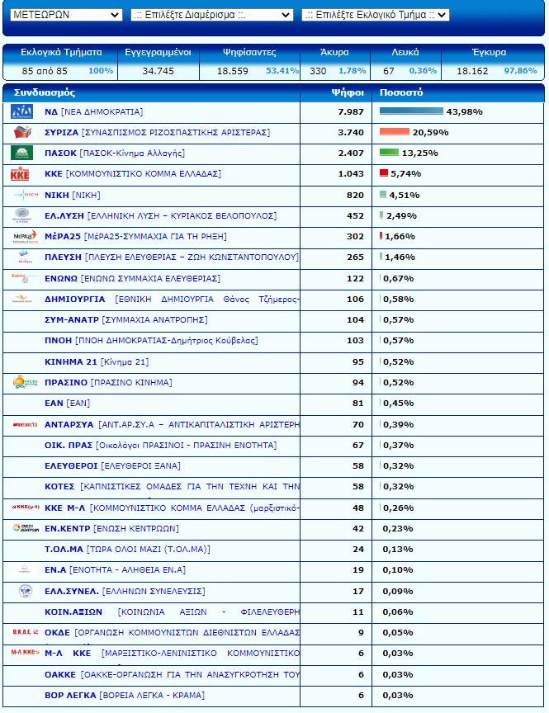
Task: Open the ΣΥΡΙΖΑ party link
Action: 158,132
